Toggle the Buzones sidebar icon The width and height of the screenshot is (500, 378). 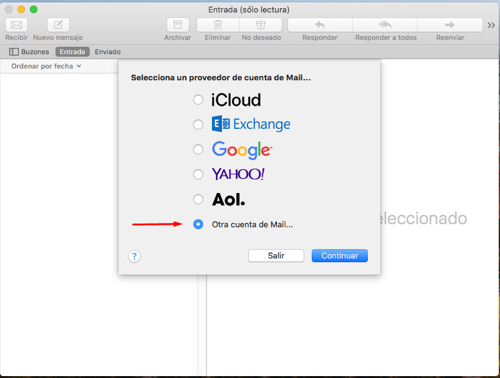[14, 52]
